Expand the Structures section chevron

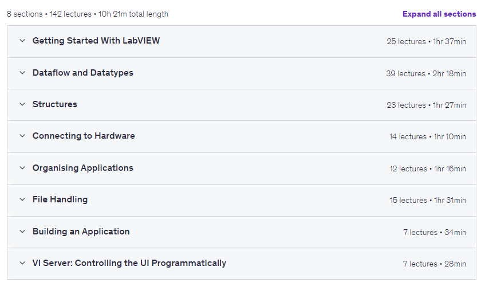pos(22,104)
